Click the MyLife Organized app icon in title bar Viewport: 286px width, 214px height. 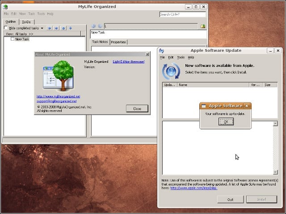coord(6,7)
